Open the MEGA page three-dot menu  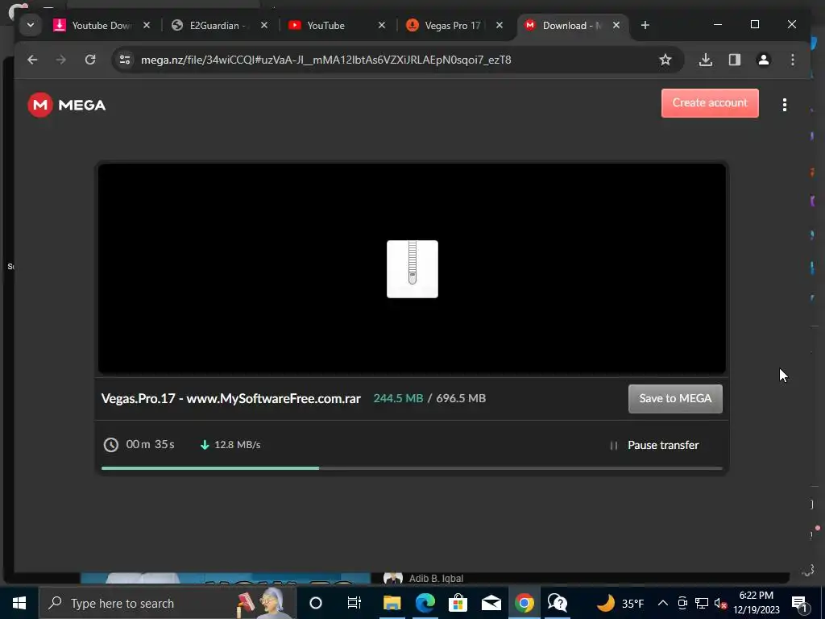[785, 105]
